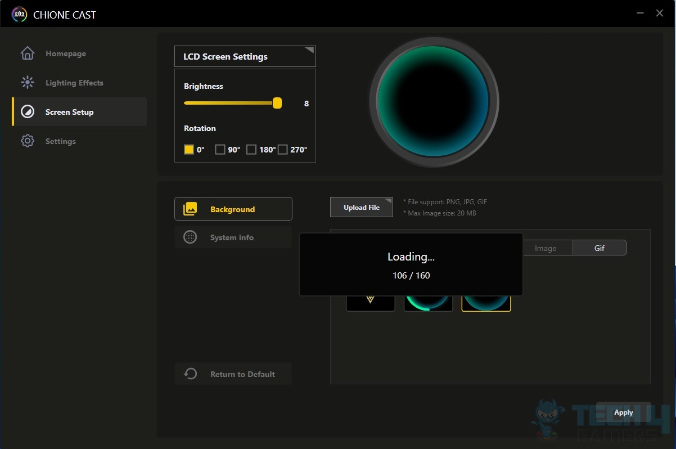Select the System info option
The image size is (676, 449).
233,237
